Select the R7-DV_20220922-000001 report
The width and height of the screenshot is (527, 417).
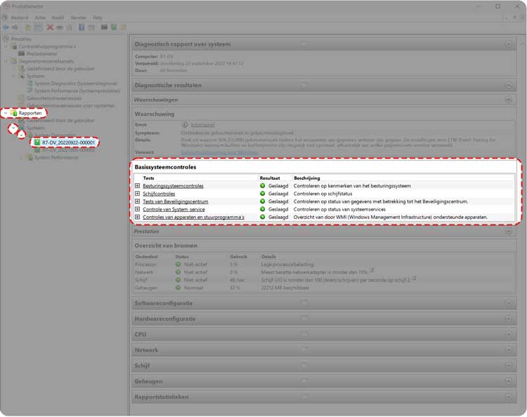(67, 143)
